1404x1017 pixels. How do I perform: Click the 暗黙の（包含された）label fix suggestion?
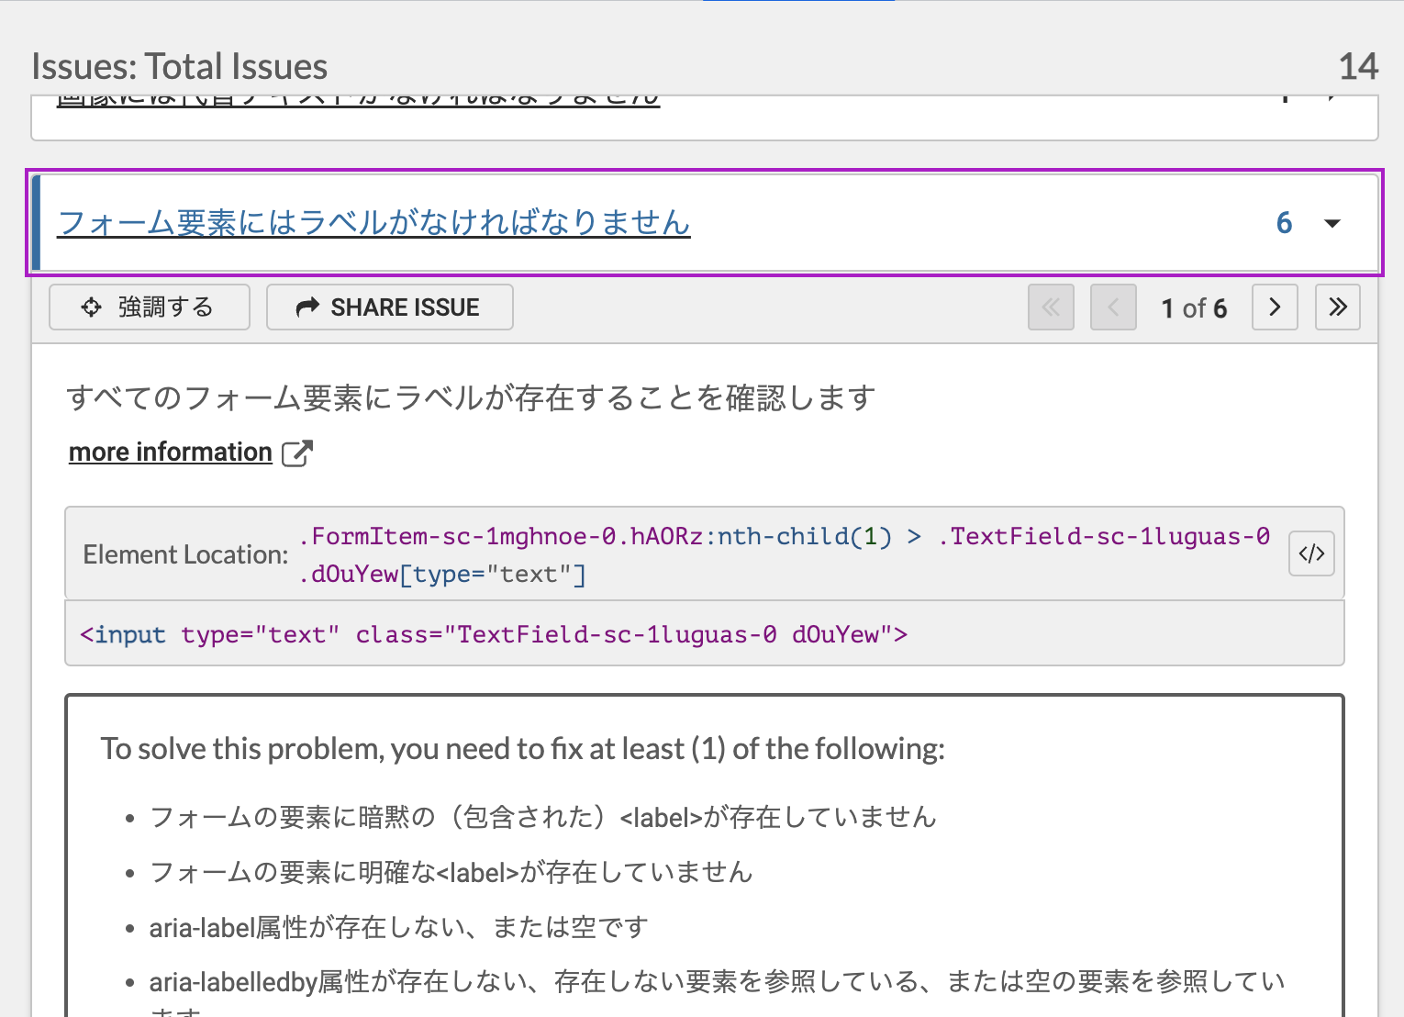[542, 817]
